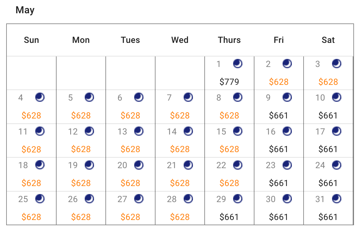Viewport: 358px width, 232px height.
Task: Click the moon icon on May 23
Action: tap(287, 165)
